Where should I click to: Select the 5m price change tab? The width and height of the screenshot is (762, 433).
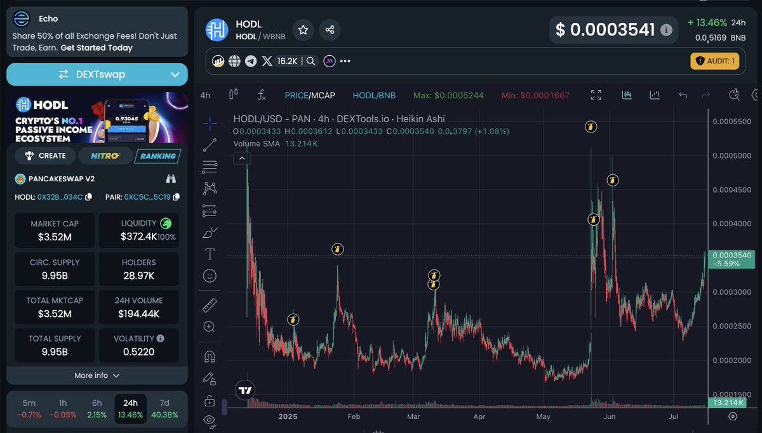29,409
